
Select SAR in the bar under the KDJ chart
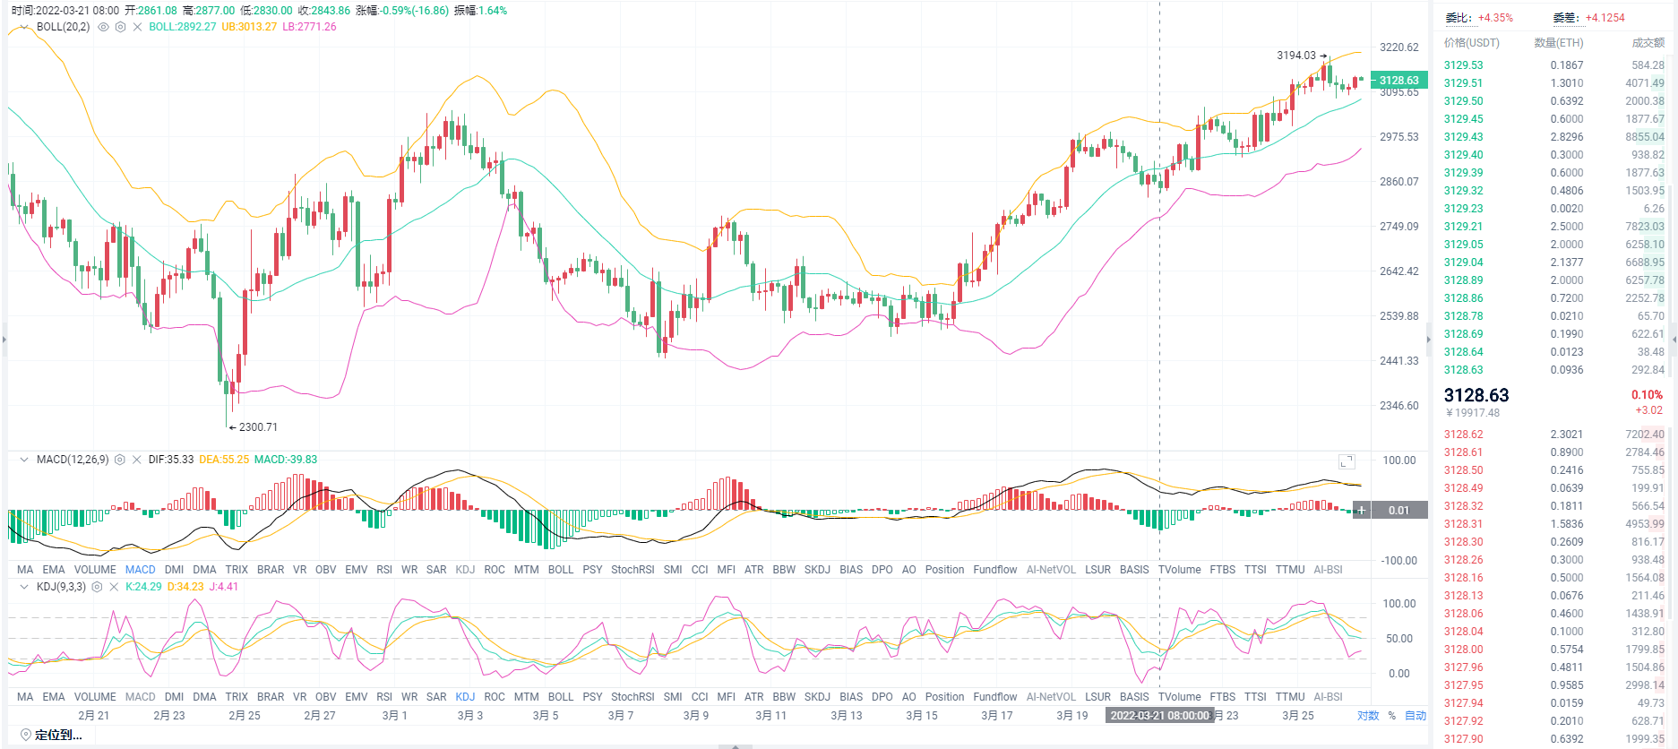pyautogui.click(x=436, y=697)
